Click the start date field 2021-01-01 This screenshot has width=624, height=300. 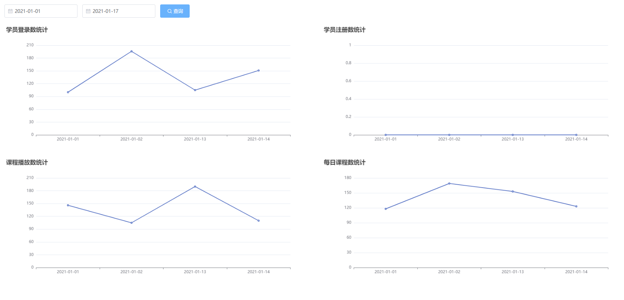(41, 11)
